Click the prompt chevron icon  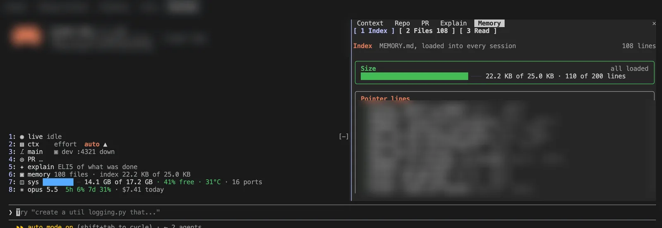click(11, 212)
